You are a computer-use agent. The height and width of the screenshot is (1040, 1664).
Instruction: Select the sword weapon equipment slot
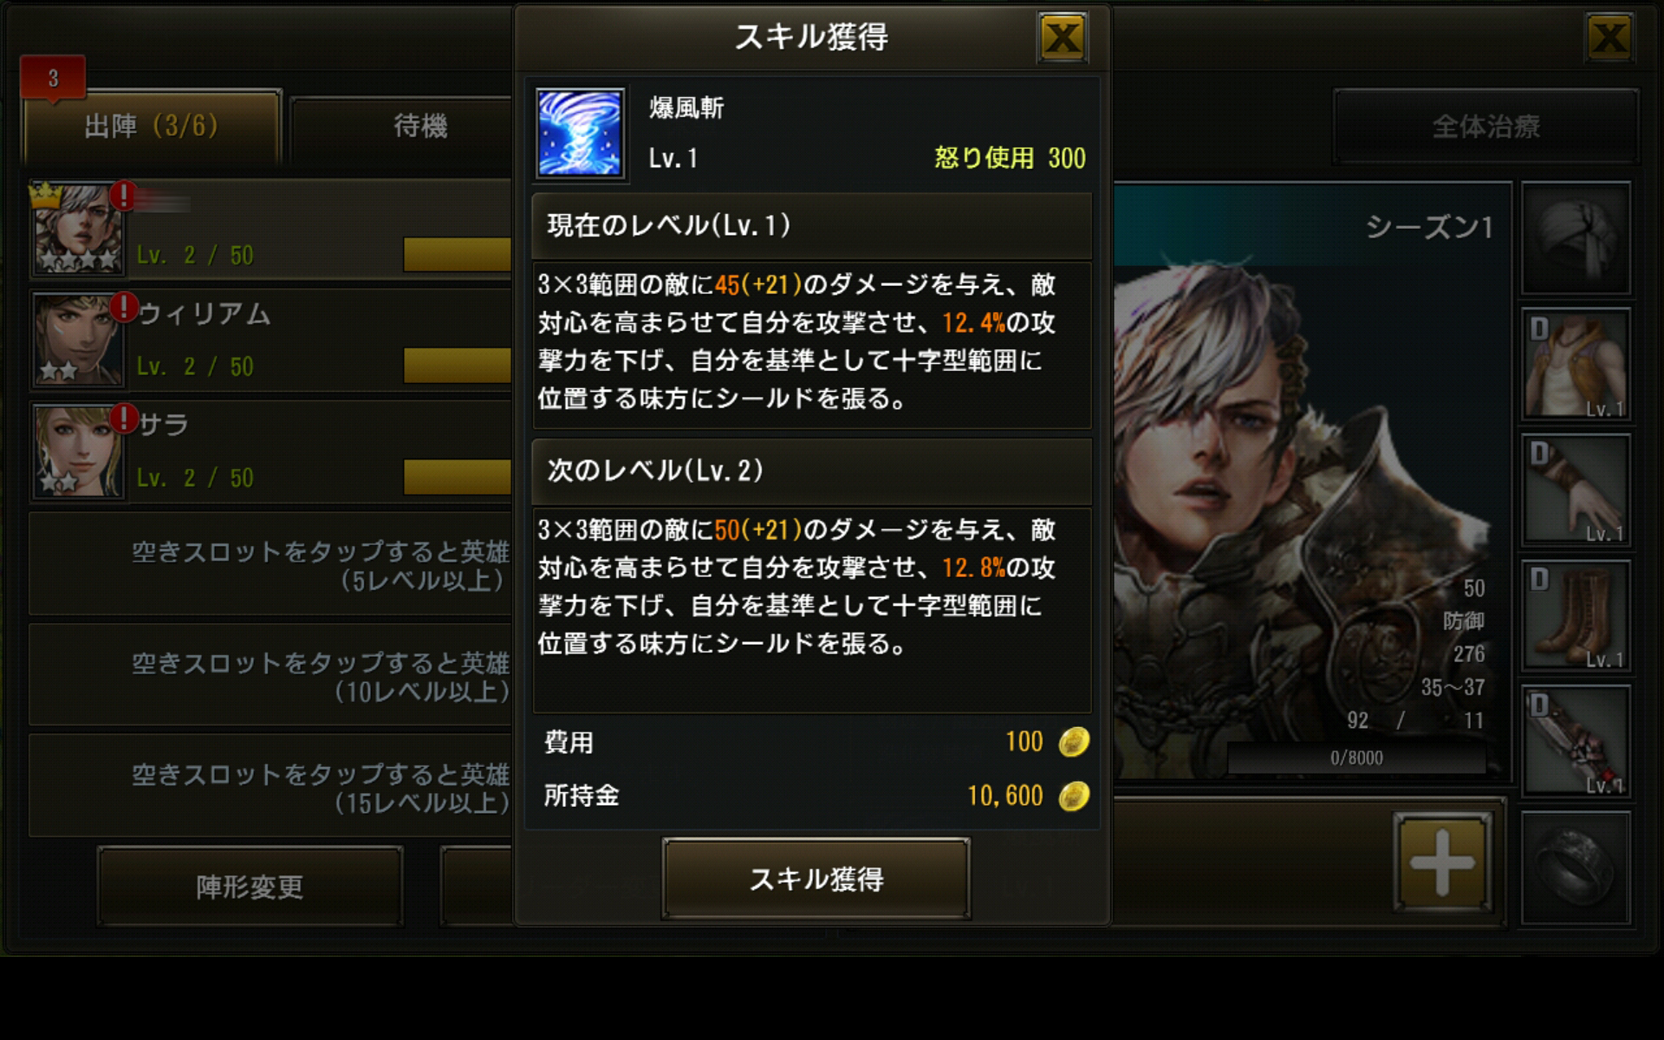coord(1576,742)
